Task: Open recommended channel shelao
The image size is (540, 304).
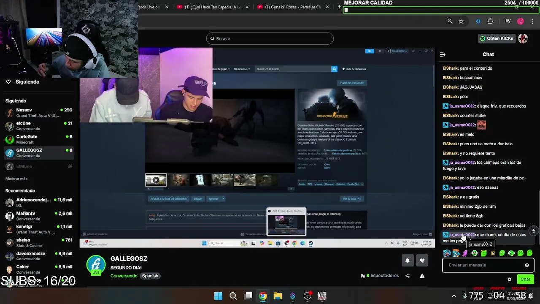Action: [x=39, y=243]
